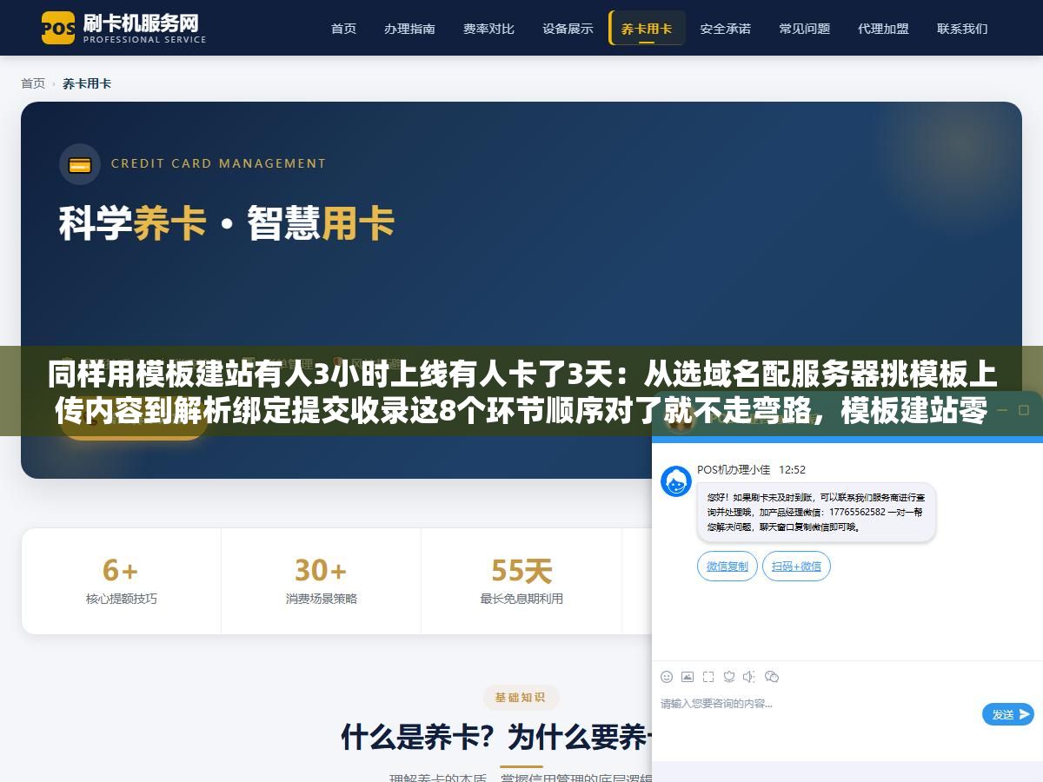1043x782 pixels.
Task: Click the 55天 最长免息期利用 stat card
Action: tap(521, 581)
